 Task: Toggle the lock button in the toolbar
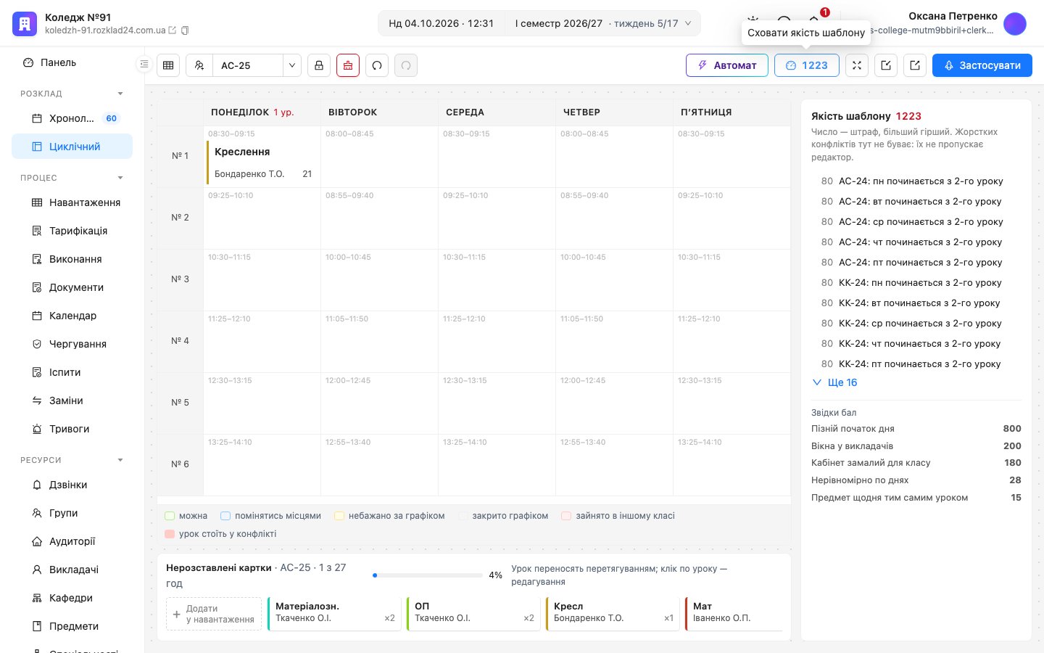tap(319, 65)
